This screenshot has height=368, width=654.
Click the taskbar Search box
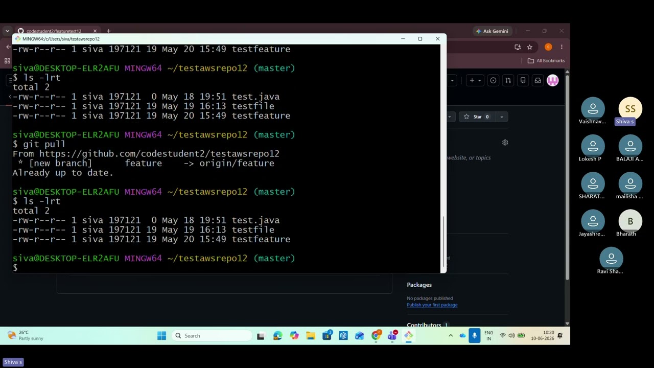click(212, 336)
